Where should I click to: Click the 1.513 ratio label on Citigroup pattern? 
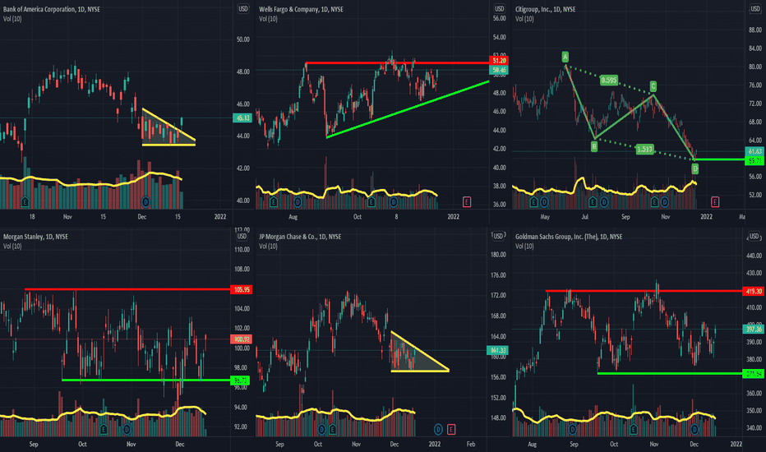[645, 149]
